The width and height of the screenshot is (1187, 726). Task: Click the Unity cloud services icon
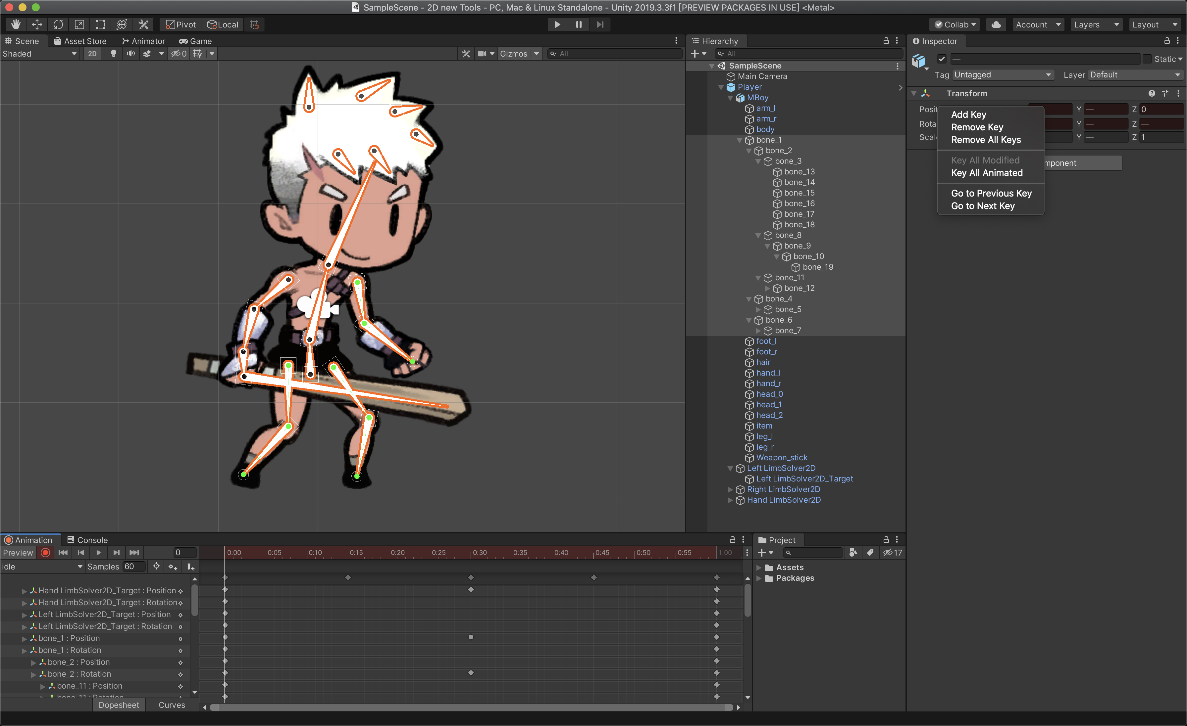[x=996, y=24]
